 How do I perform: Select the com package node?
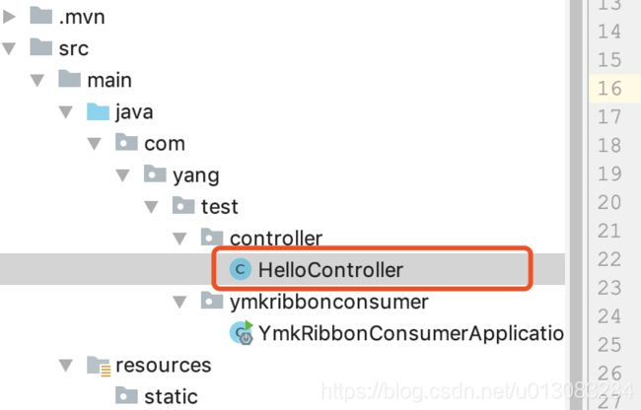coord(165,144)
